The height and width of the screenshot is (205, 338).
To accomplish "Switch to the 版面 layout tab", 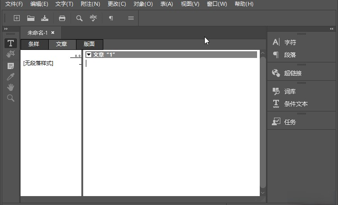I will [x=89, y=44].
